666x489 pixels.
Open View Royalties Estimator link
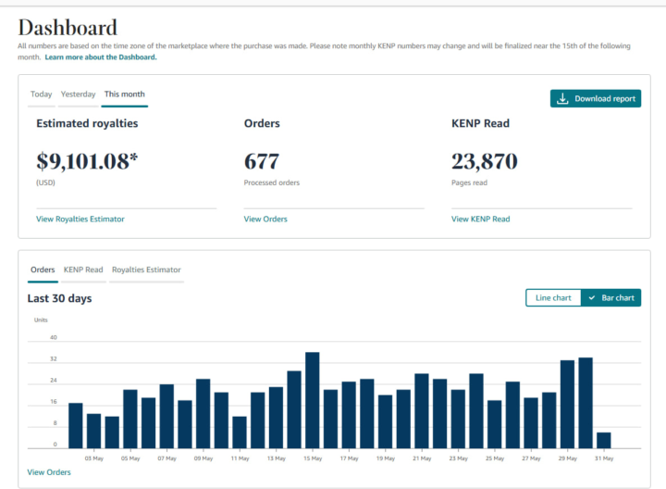80,219
